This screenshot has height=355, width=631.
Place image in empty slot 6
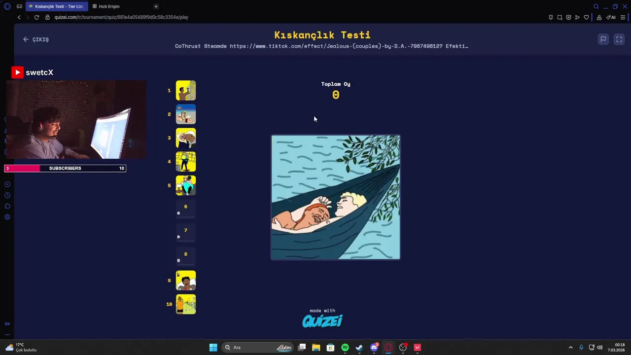pos(186,209)
